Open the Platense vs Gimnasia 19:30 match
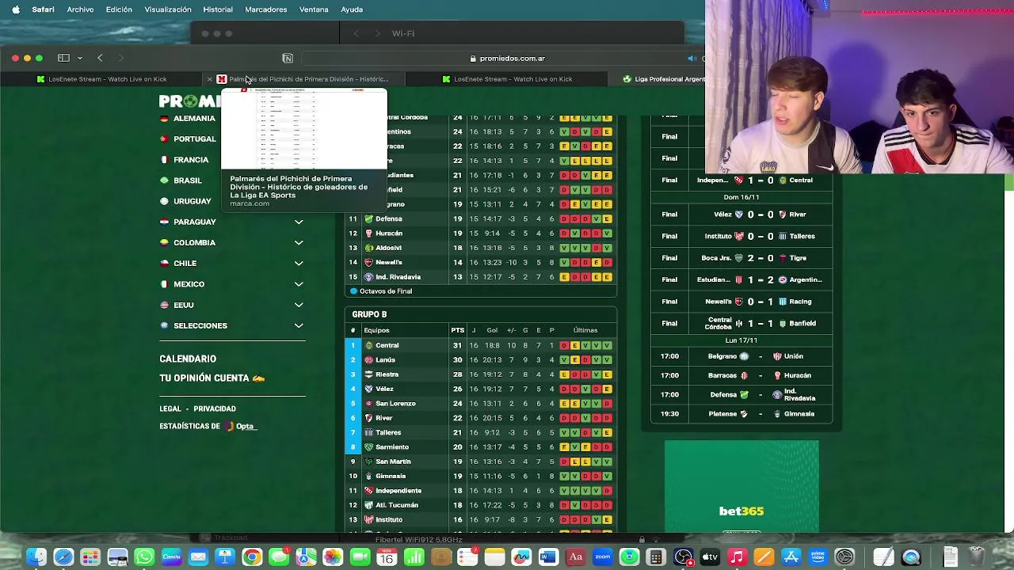1014x570 pixels. pos(741,414)
